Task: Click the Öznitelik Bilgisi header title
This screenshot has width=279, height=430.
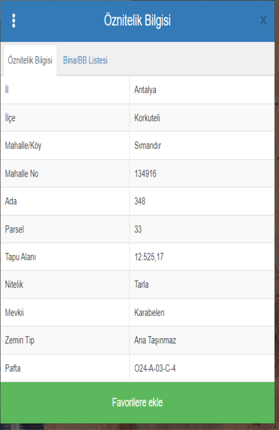Action: click(x=137, y=20)
